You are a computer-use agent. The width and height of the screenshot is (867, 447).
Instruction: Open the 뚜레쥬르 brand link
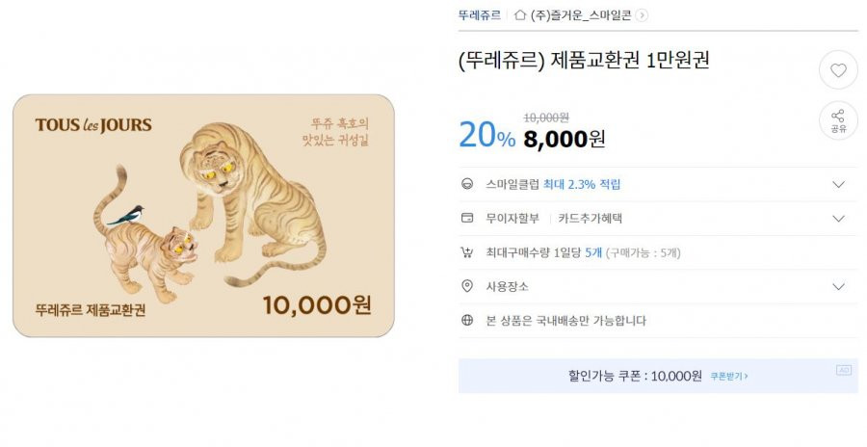click(480, 15)
